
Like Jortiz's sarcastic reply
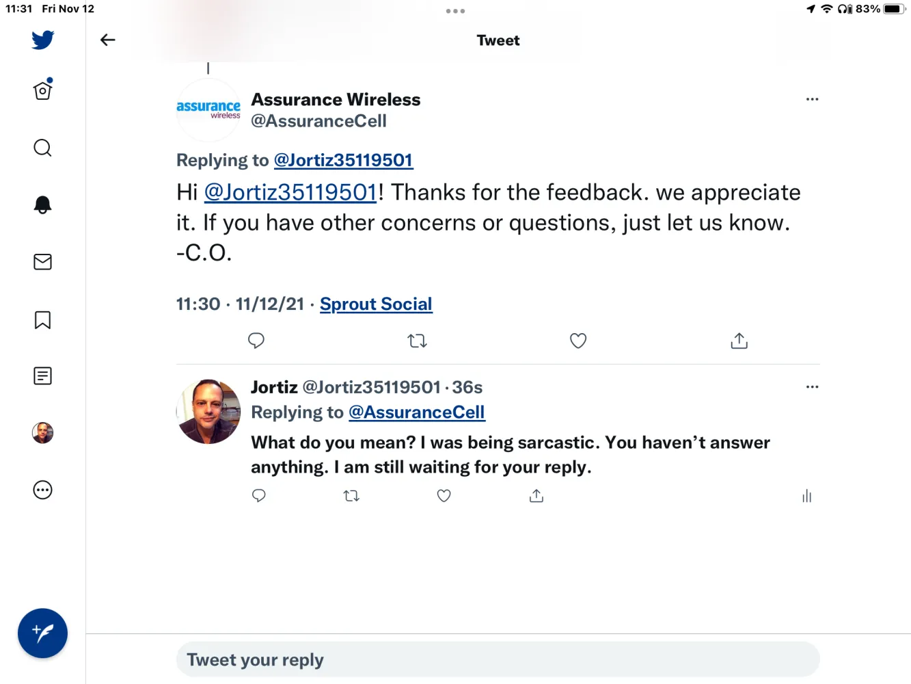(444, 496)
